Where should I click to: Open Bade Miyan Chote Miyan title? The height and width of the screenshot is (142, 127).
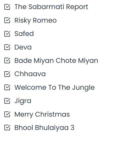click(x=56, y=61)
